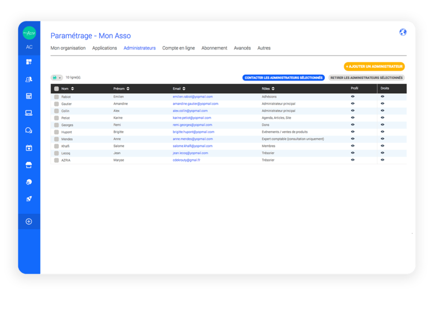This screenshot has height=332, width=445.
Task: Sort table by Nom column arrows
Action: [73, 89]
